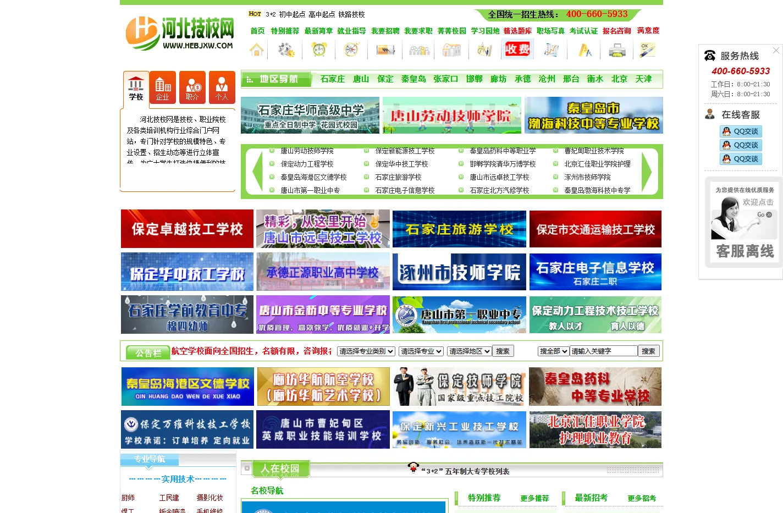Image resolution: width=783 pixels, height=513 pixels.
Task: Select 秦皇岛 in region navigation
Action: pyautogui.click(x=413, y=79)
